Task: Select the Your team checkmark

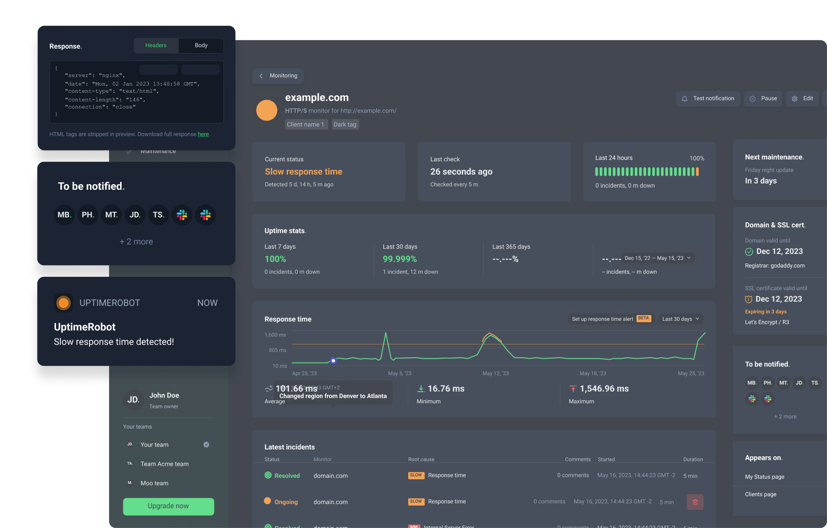Action: coord(206,445)
